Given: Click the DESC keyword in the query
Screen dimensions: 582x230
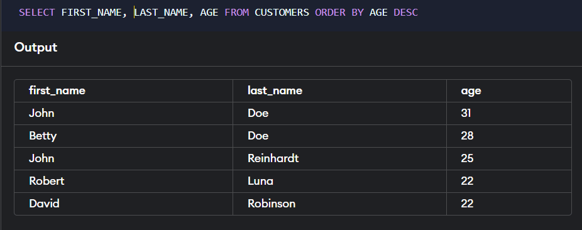Looking at the screenshot, I should (405, 12).
